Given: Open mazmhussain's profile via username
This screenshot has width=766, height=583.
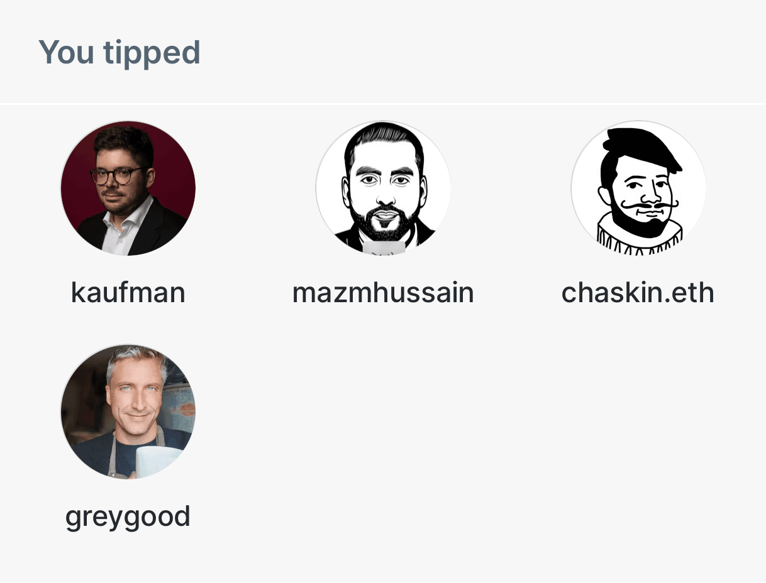Looking at the screenshot, I should tap(382, 291).
